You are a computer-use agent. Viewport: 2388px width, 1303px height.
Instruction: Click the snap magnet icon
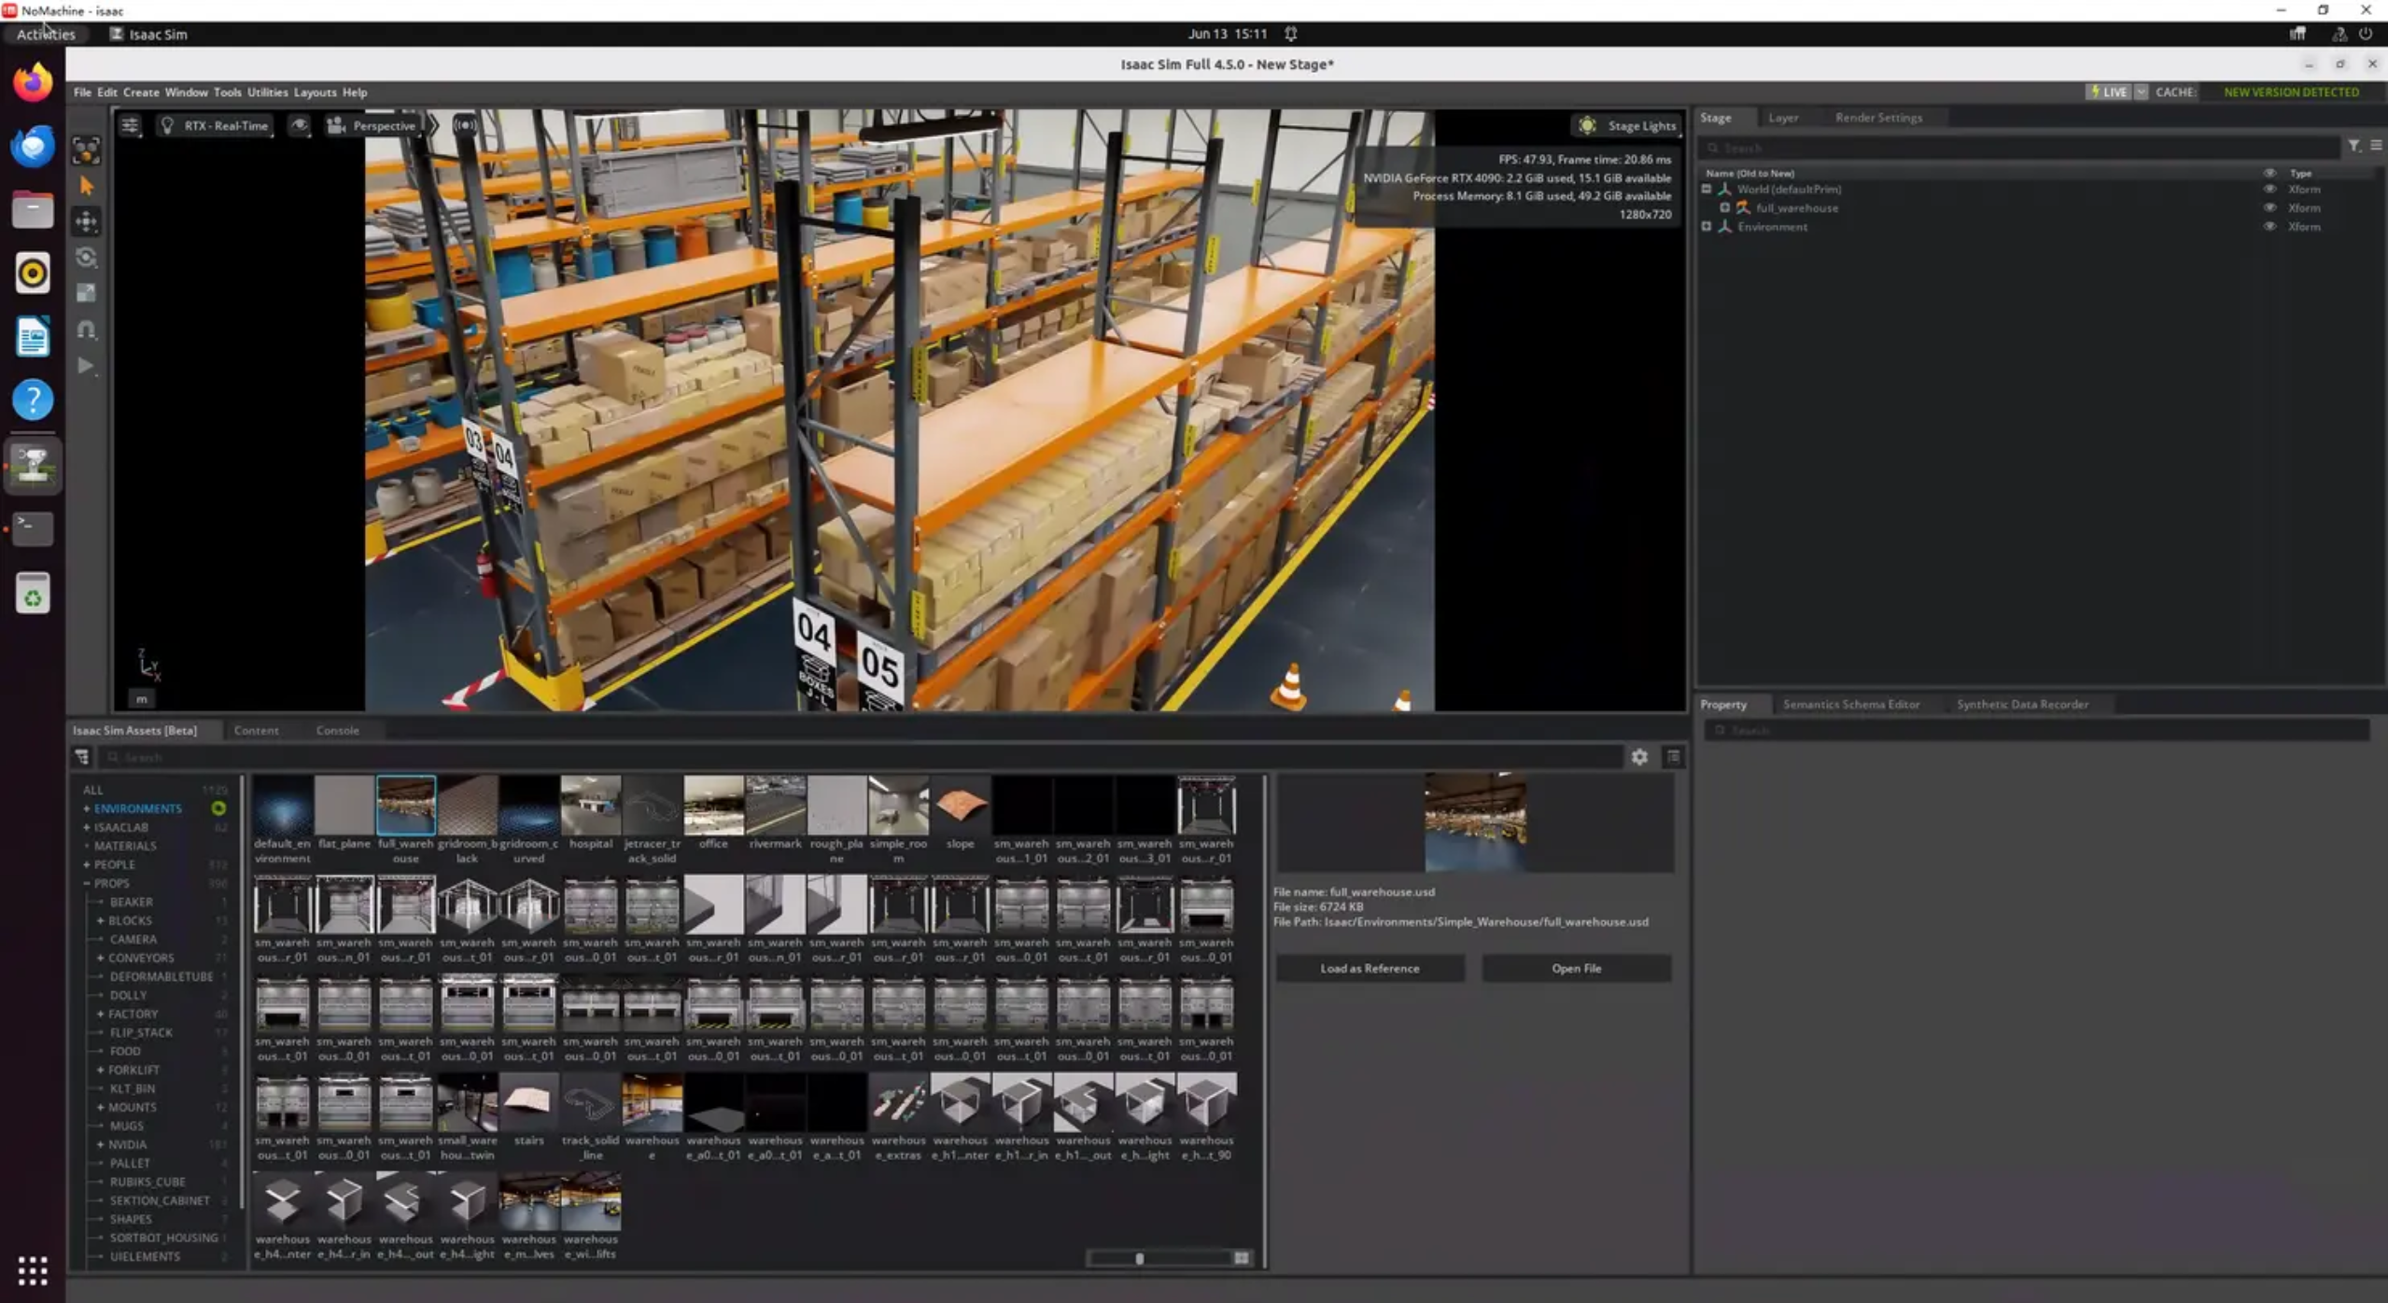coord(86,329)
